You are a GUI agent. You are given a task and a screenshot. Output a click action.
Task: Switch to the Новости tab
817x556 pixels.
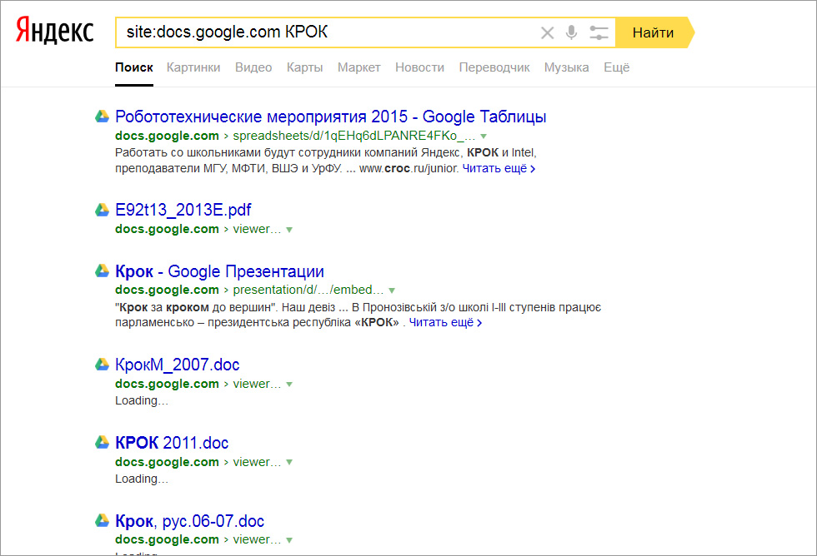[x=419, y=67]
